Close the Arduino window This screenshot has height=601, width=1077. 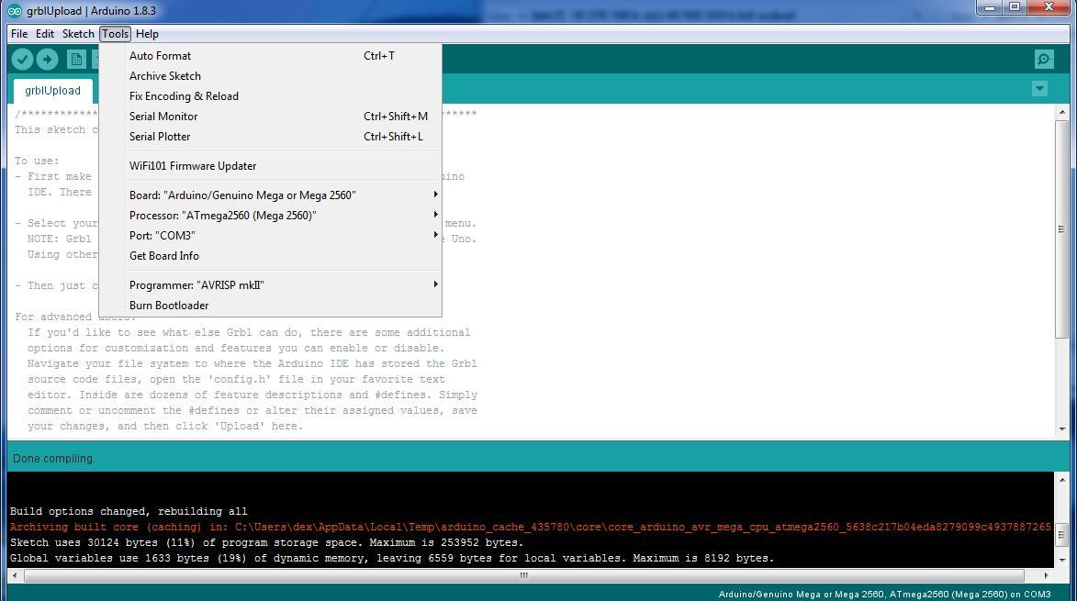[1049, 7]
